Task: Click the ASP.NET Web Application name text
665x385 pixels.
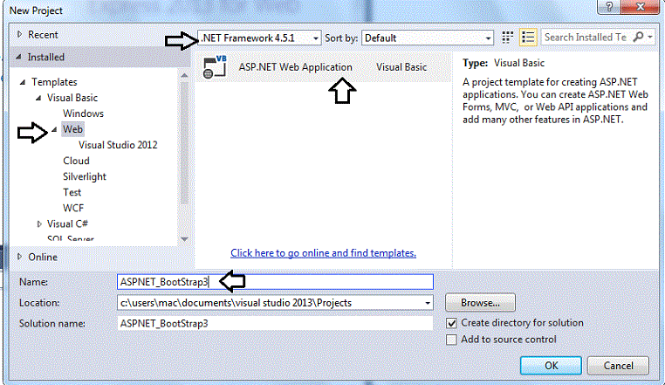Action: (x=295, y=67)
